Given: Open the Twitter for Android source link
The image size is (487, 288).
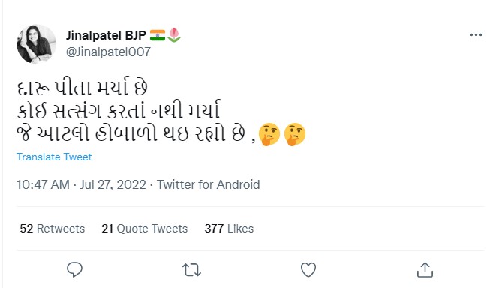Looking at the screenshot, I should pyautogui.click(x=208, y=185).
